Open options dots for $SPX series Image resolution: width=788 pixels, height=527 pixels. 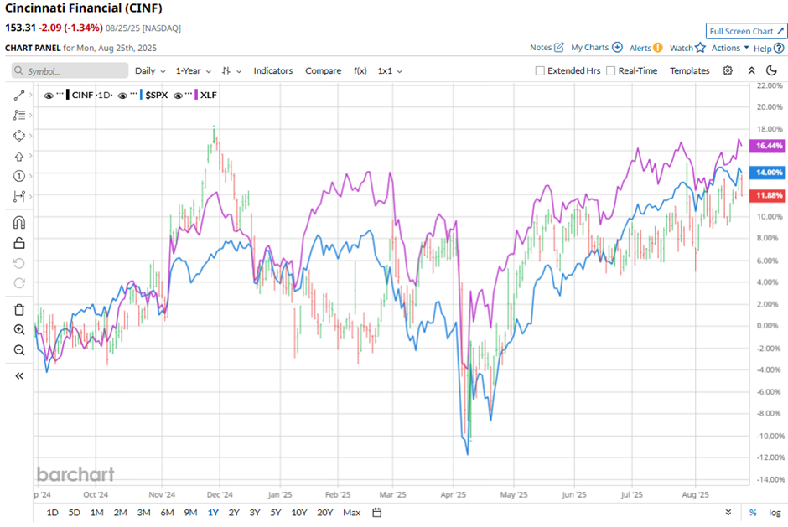coord(134,94)
